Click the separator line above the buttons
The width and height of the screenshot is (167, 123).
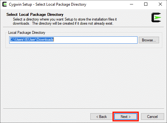tap(84, 109)
